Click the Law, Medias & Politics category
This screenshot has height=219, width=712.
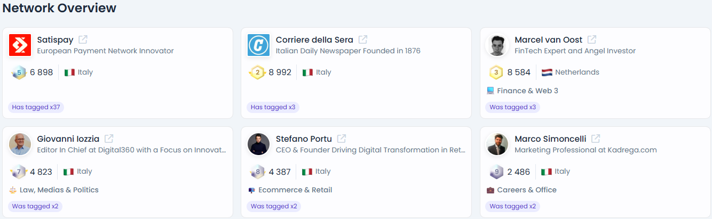coord(59,190)
